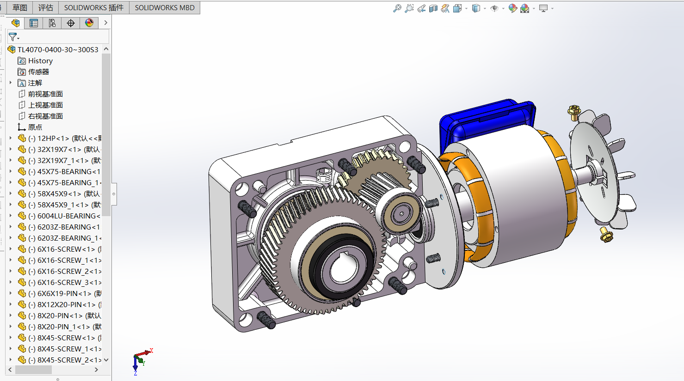Open Edit Appearance color ball tool
This screenshot has width=684, height=381.
[512, 8]
